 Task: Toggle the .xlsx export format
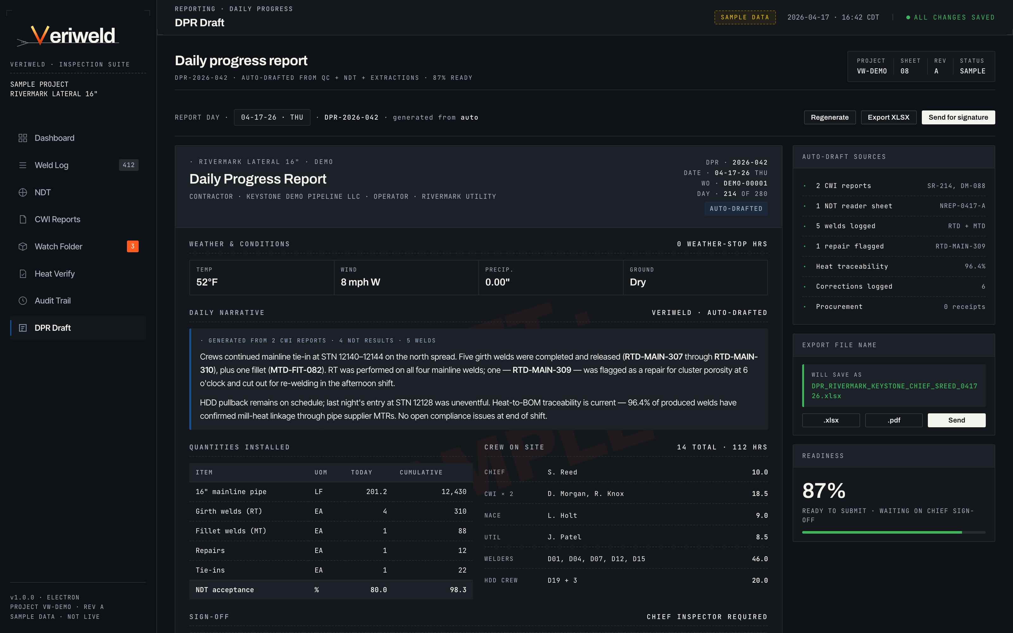point(831,420)
